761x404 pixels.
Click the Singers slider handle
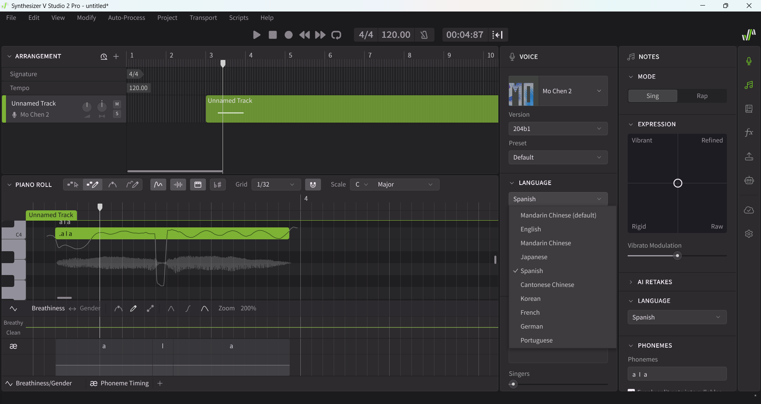513,384
